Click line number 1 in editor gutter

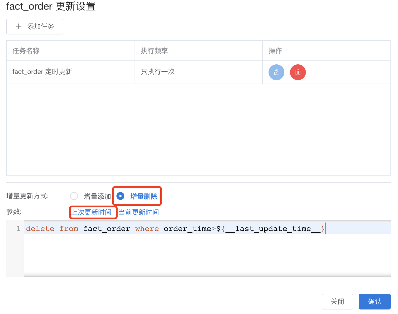tap(18, 228)
